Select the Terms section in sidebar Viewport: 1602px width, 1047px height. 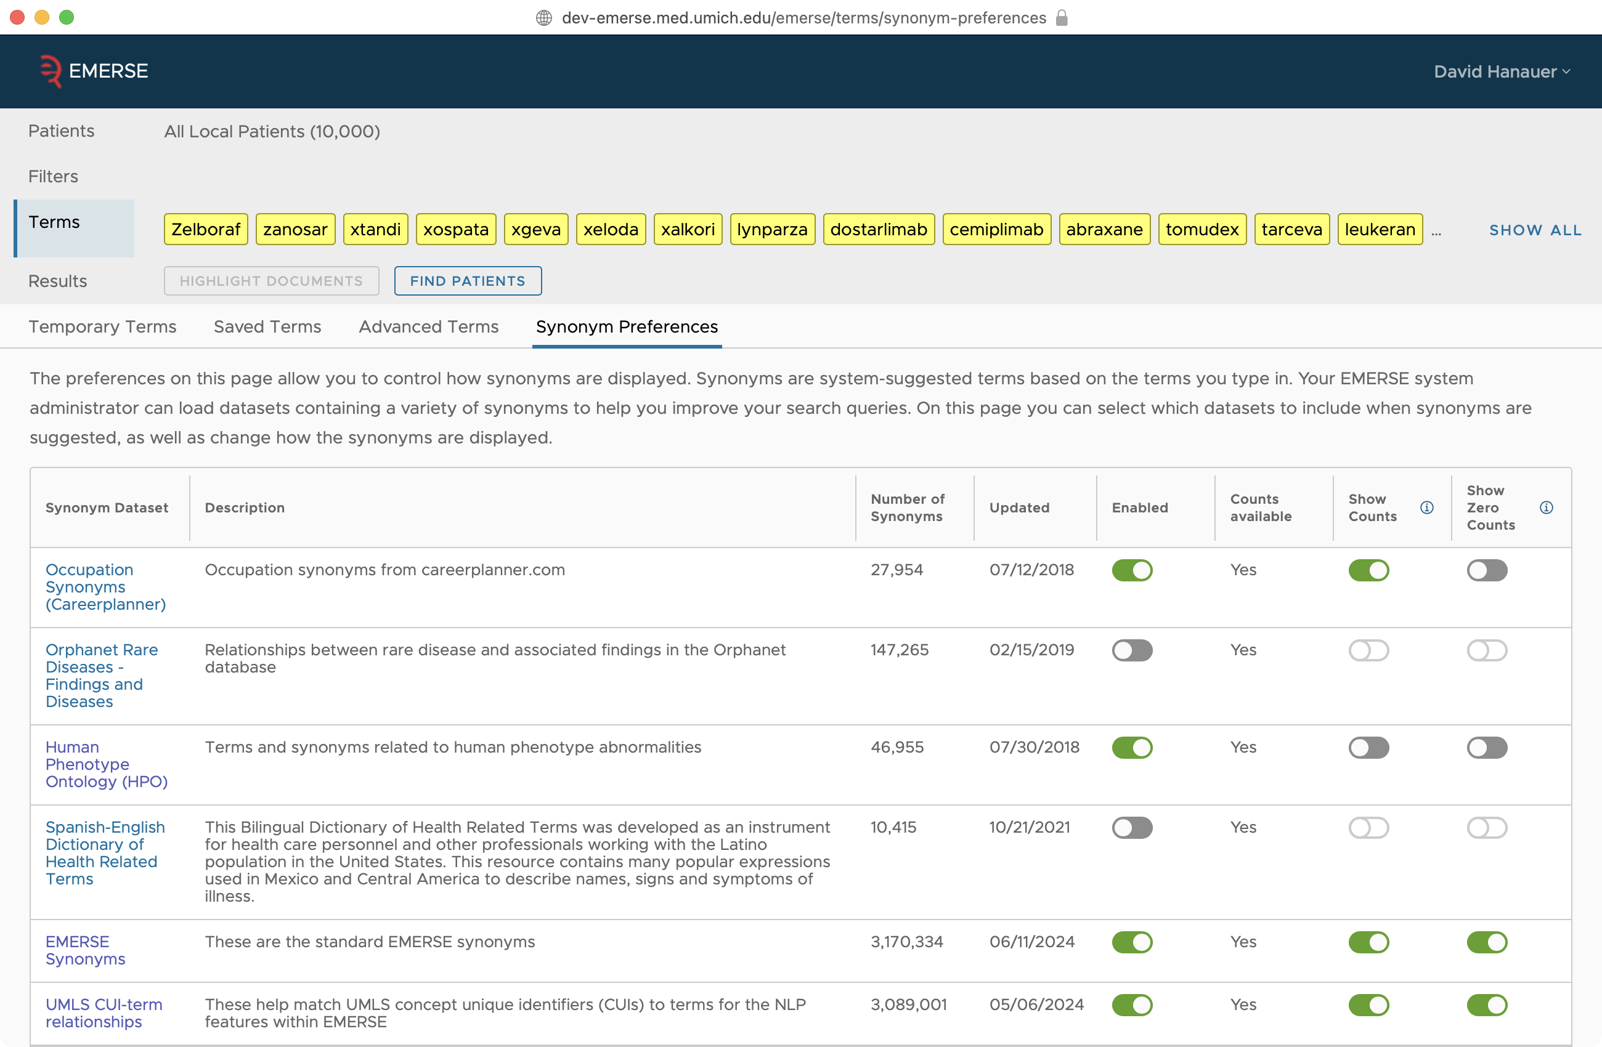click(74, 228)
